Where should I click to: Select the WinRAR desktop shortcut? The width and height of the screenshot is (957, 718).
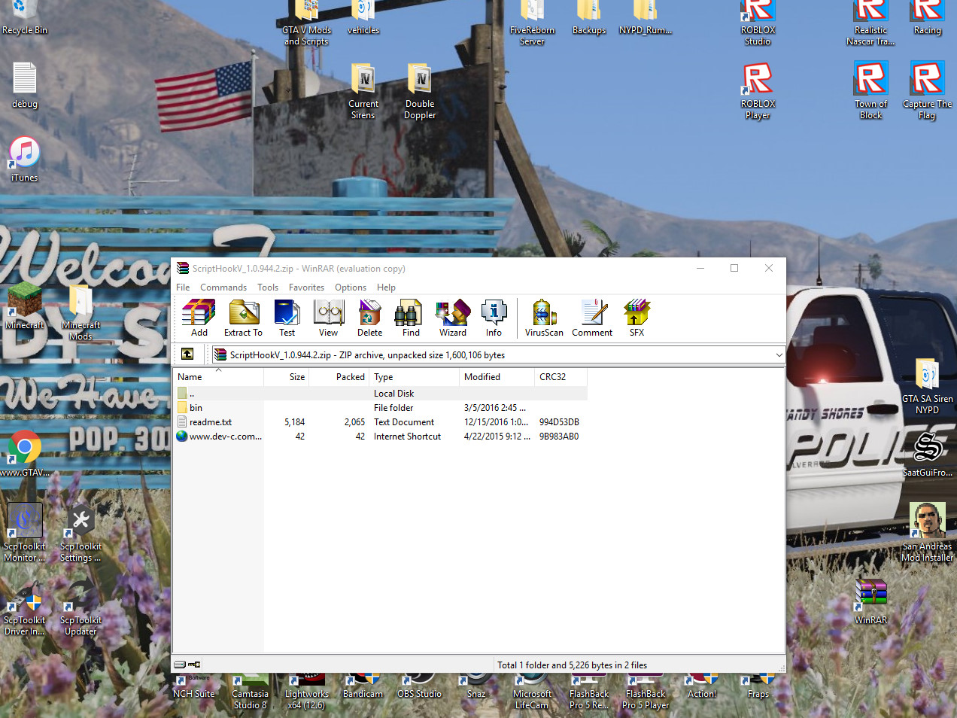tap(871, 601)
